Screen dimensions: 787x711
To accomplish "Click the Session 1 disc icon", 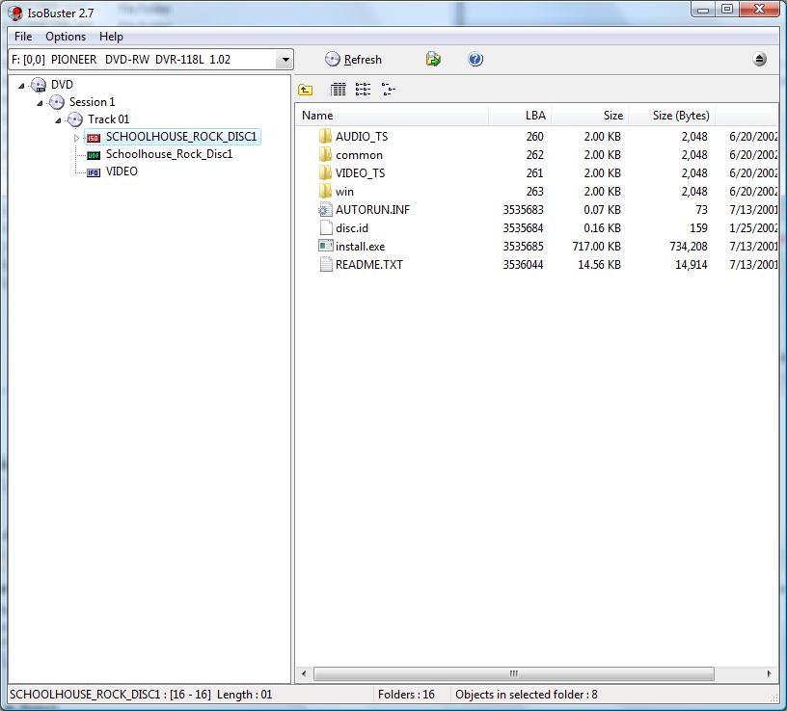I will [x=57, y=102].
